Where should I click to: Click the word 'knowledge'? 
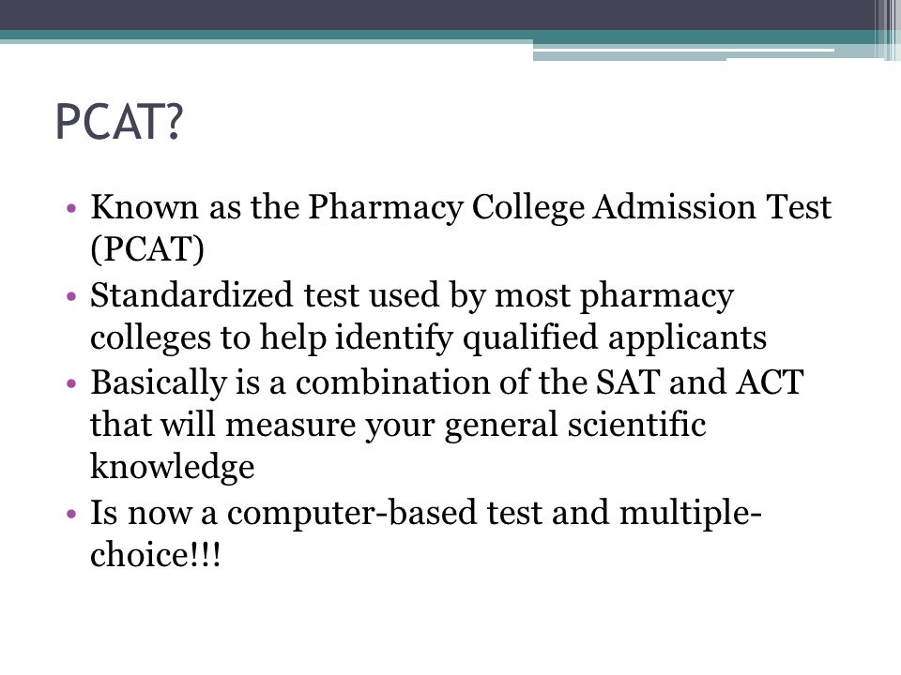point(173,466)
